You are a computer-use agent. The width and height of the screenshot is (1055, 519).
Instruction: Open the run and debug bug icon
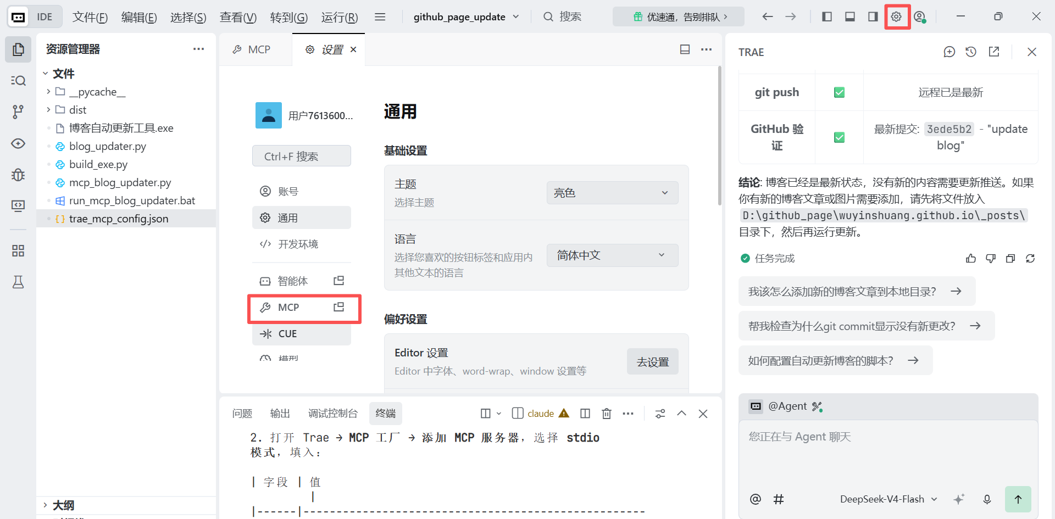18,175
